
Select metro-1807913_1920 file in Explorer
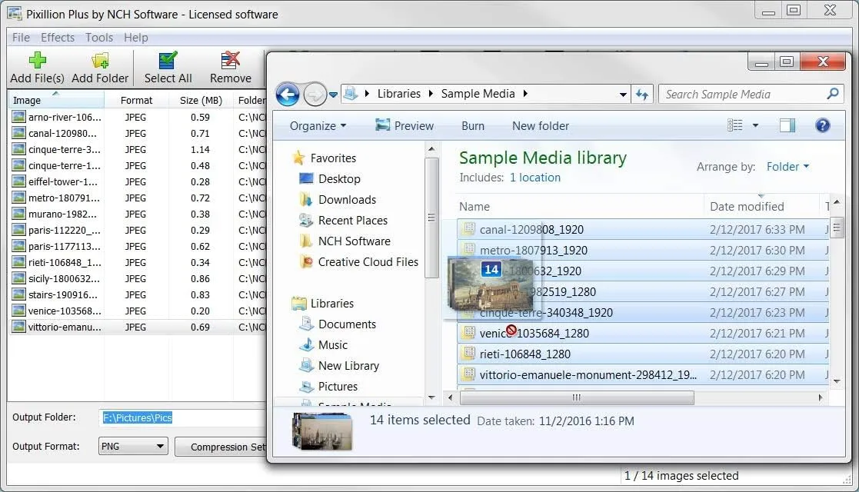[x=643, y=251]
